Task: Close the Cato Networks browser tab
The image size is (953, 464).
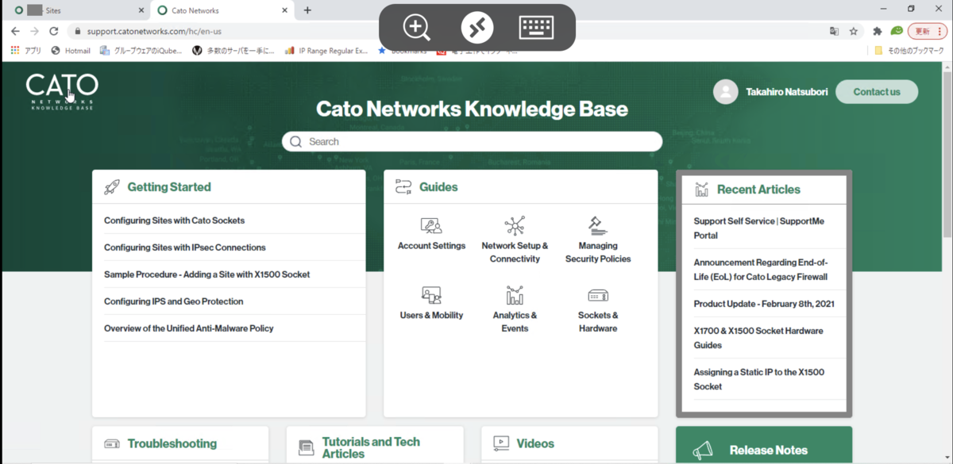Action: pyautogui.click(x=284, y=10)
